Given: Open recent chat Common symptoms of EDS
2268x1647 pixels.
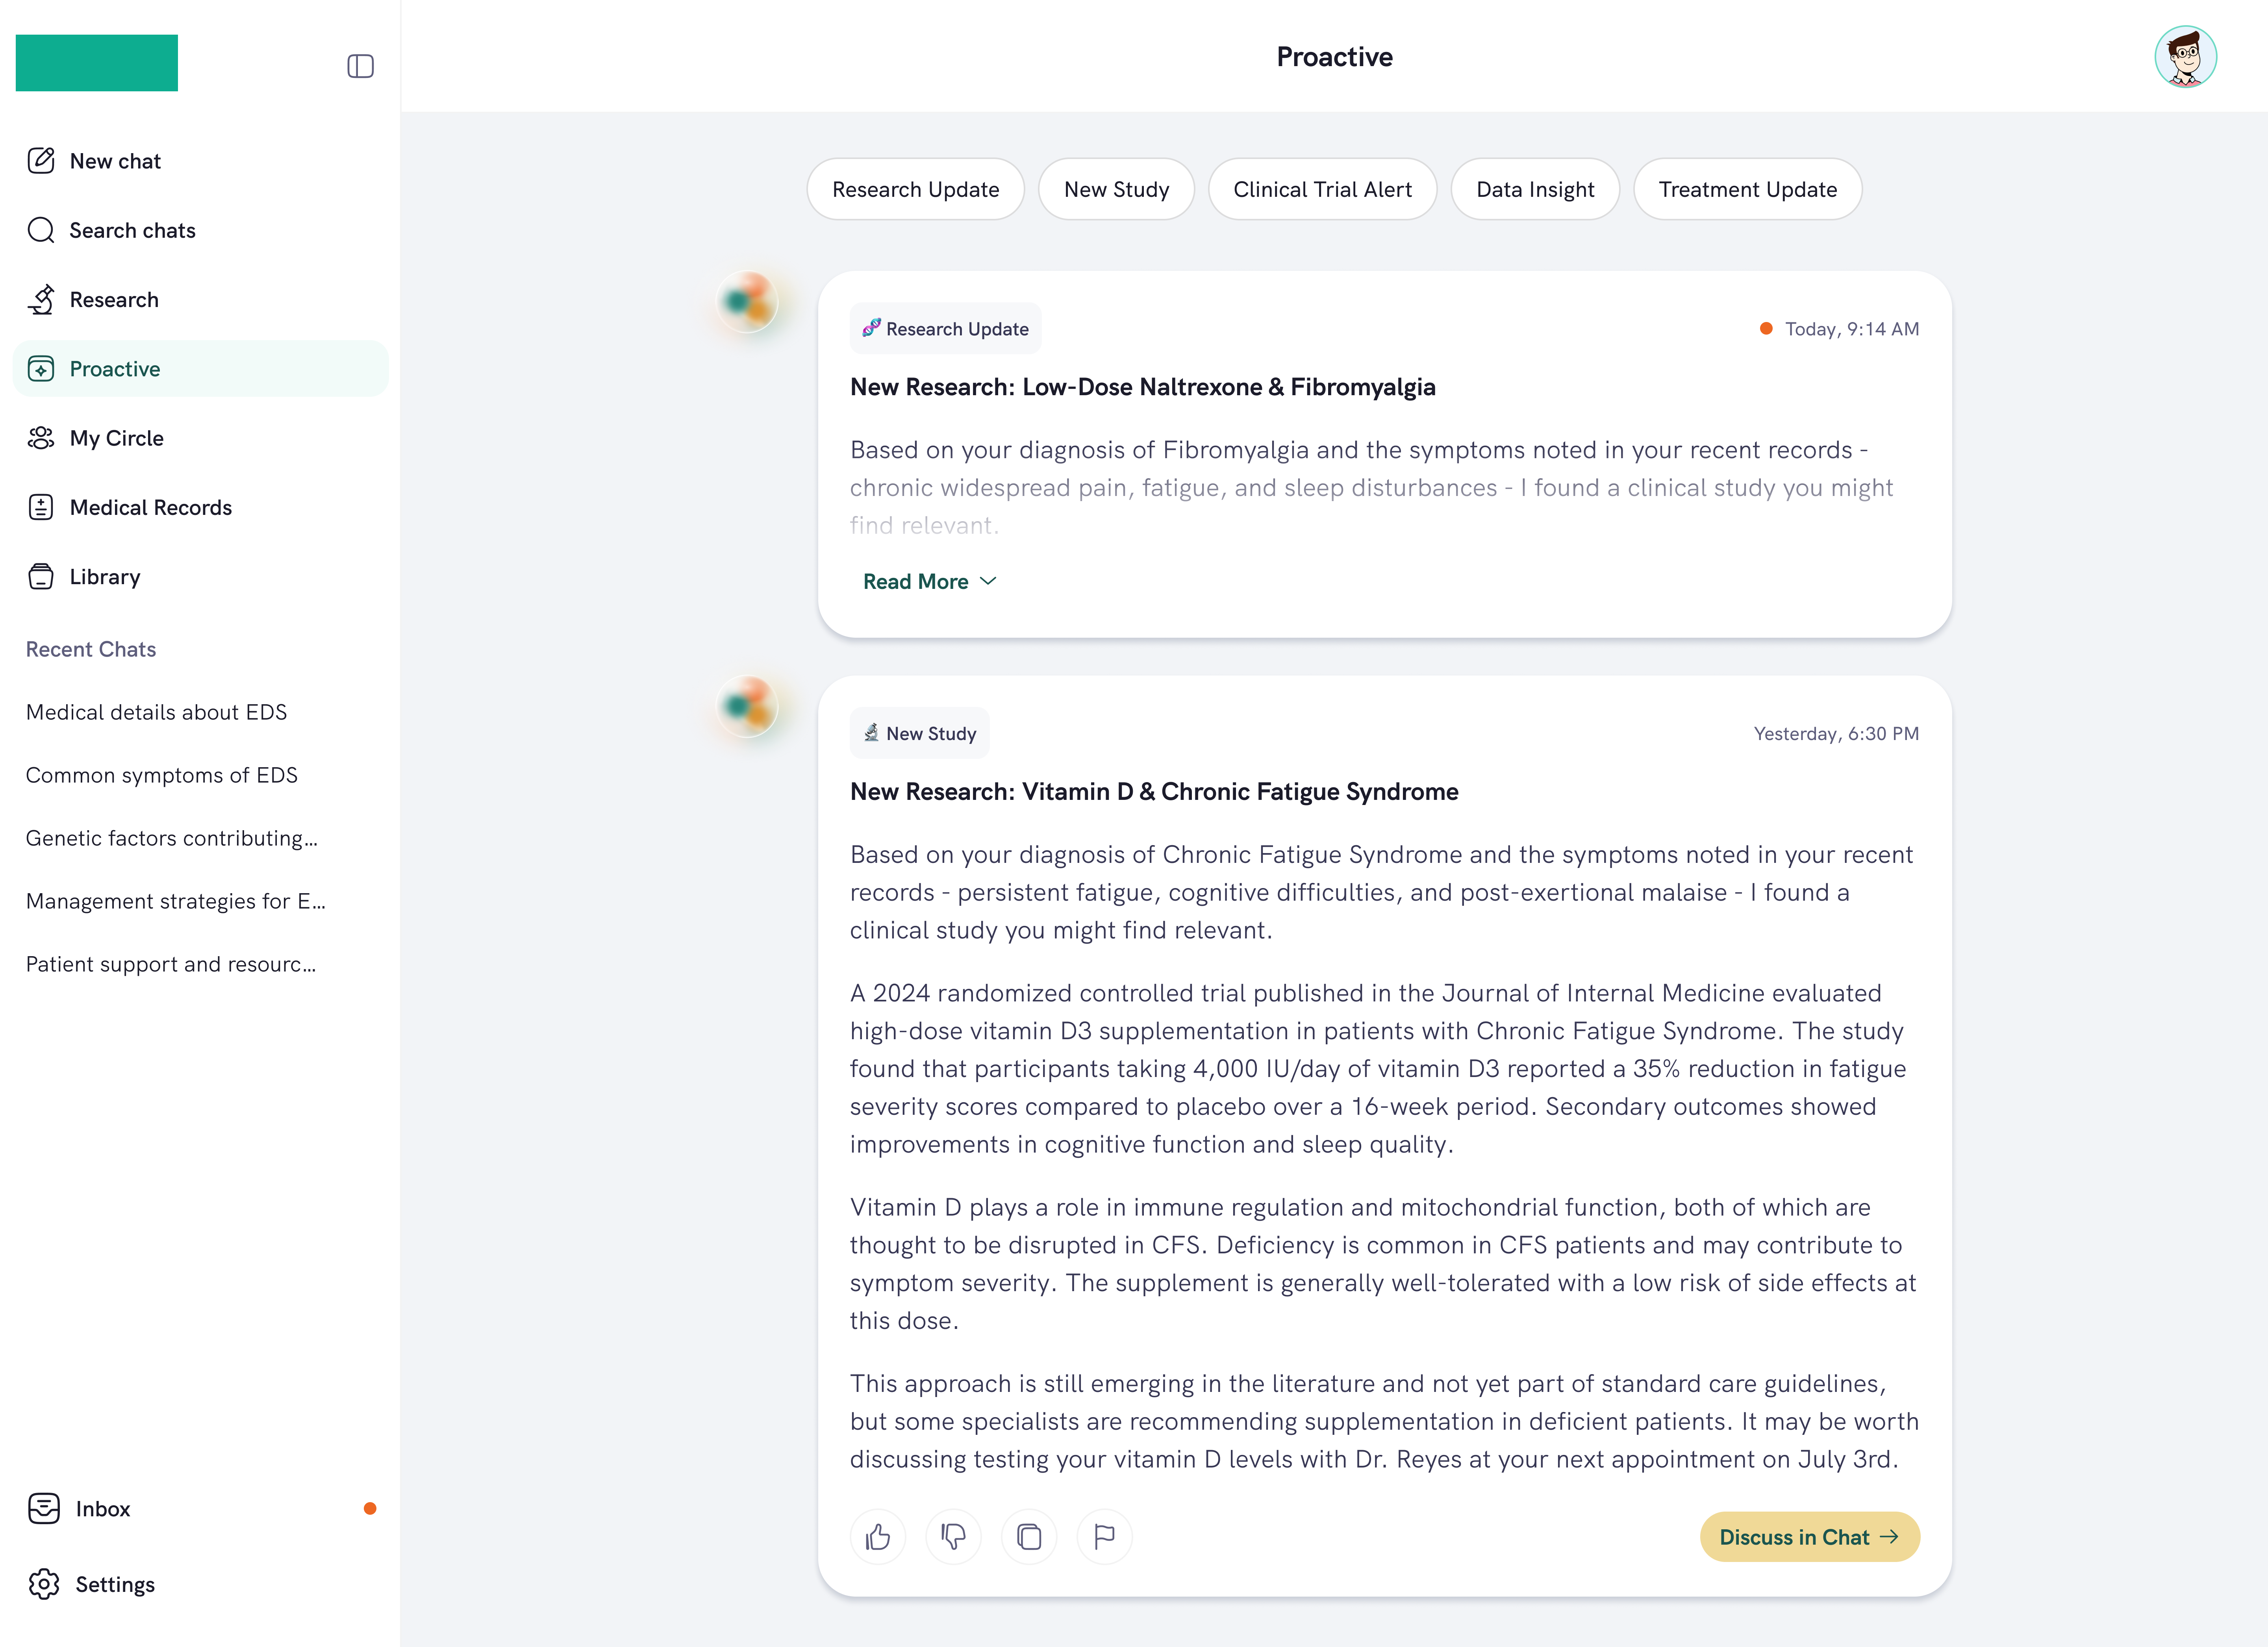Looking at the screenshot, I should pyautogui.click(x=162, y=775).
